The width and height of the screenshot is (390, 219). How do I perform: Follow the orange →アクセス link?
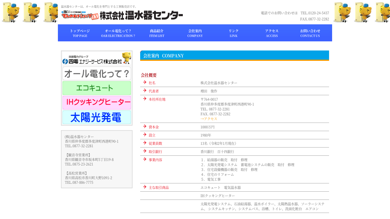tap(209, 119)
